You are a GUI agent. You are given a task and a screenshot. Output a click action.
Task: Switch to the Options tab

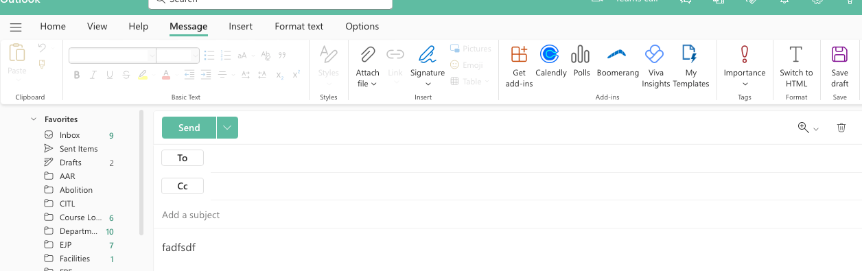point(362,27)
